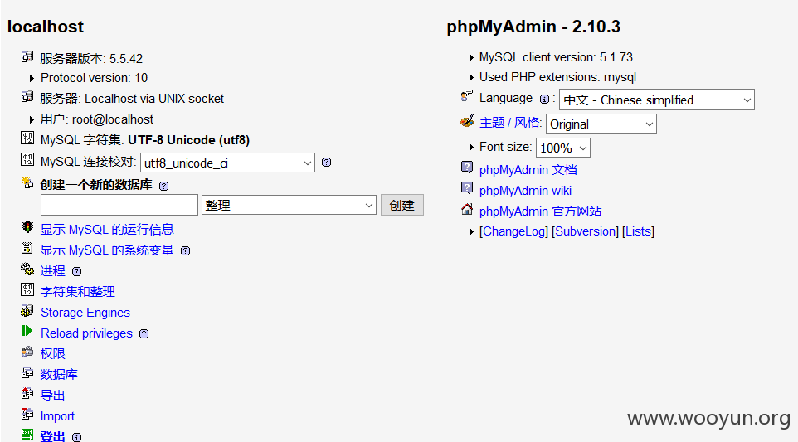Viewport: 798px width, 442px height.
Task: Click the 创建 button
Action: coord(402,205)
